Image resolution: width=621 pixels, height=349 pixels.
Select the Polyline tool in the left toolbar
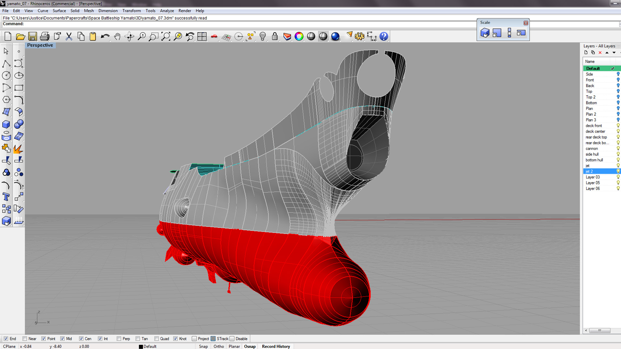pyautogui.click(x=6, y=63)
